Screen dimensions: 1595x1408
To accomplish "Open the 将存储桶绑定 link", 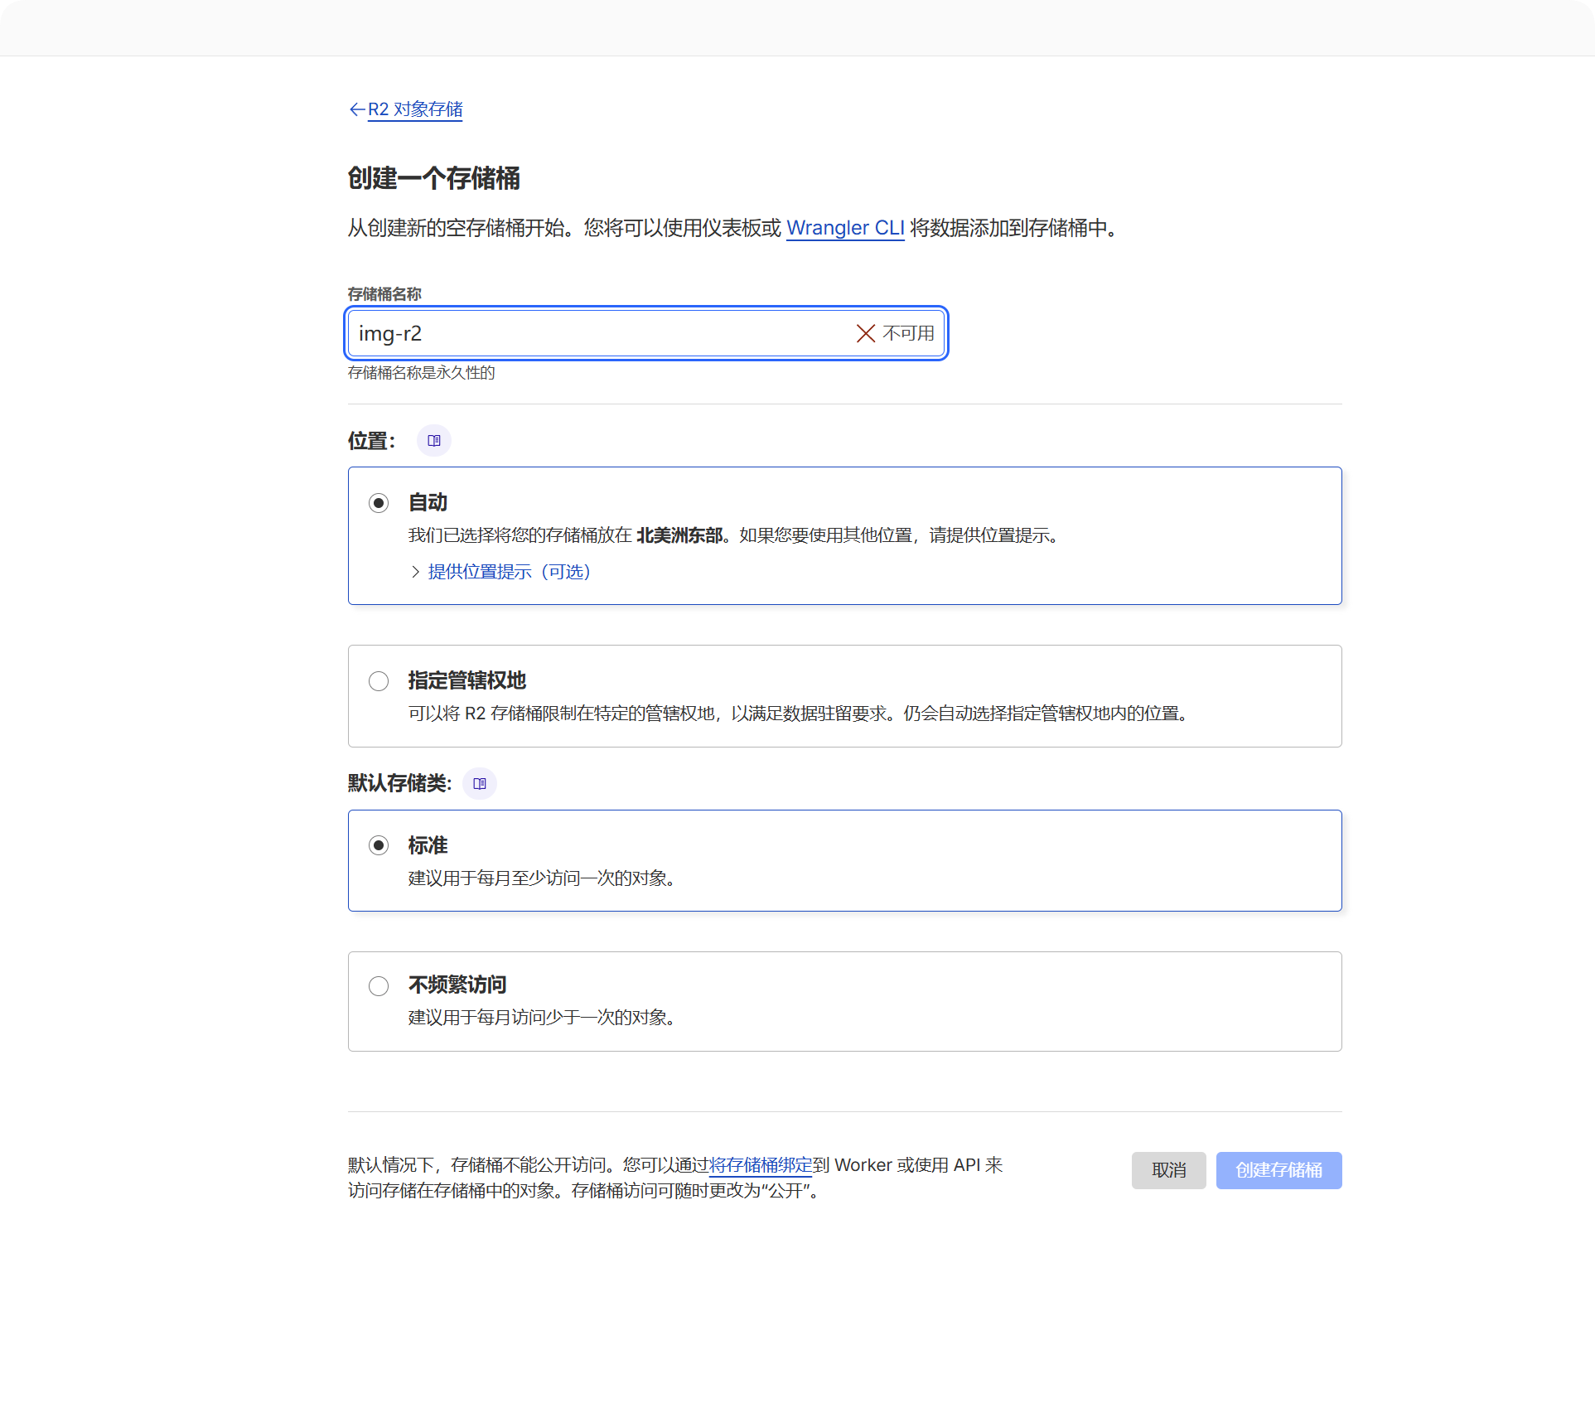I will pos(761,1165).
